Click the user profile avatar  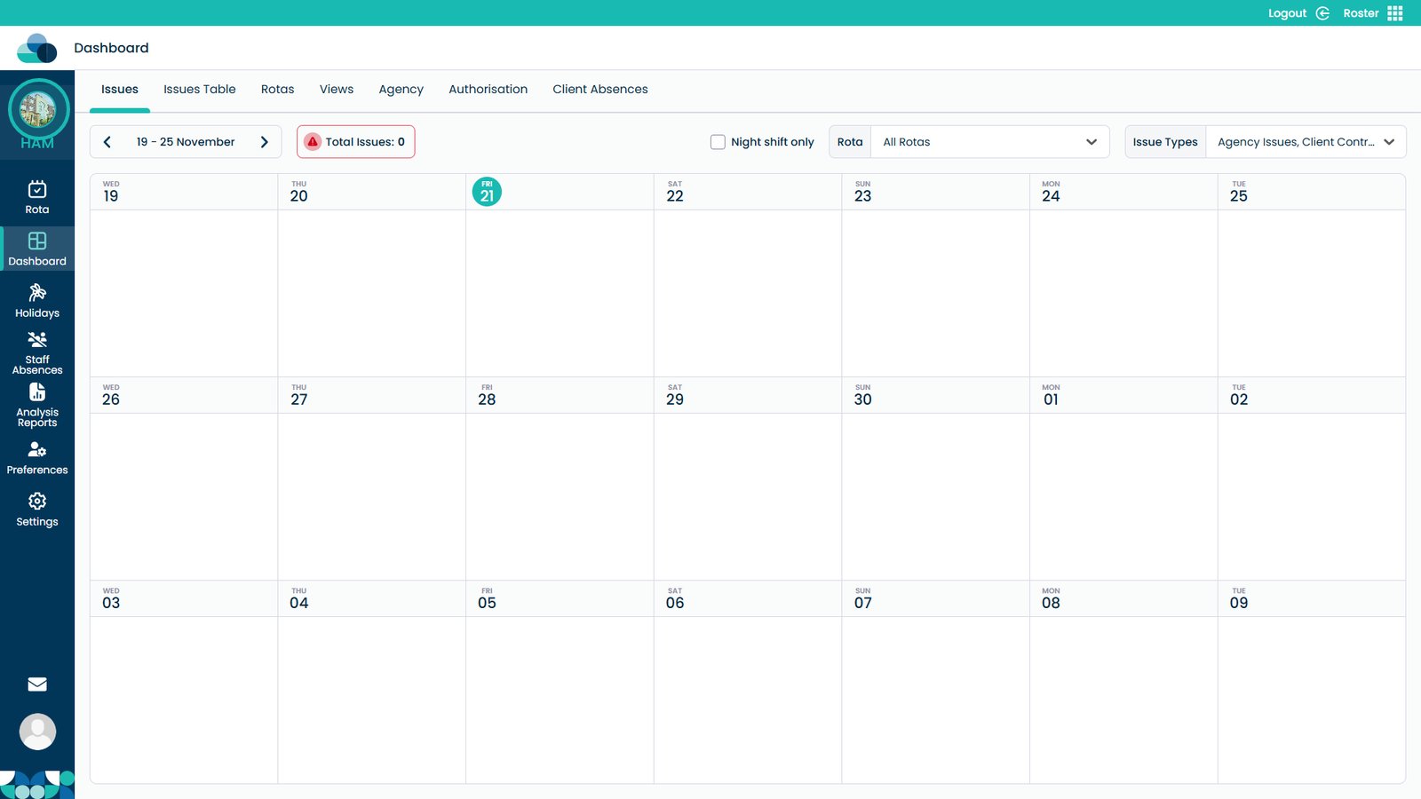point(37,732)
